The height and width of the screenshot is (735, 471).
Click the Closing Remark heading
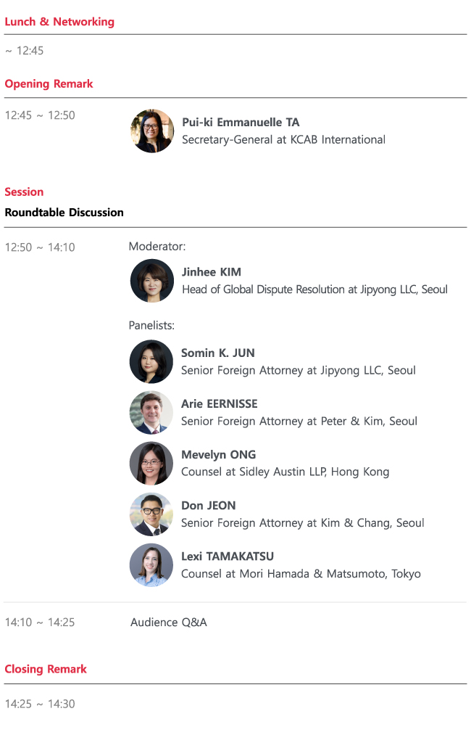point(46,669)
